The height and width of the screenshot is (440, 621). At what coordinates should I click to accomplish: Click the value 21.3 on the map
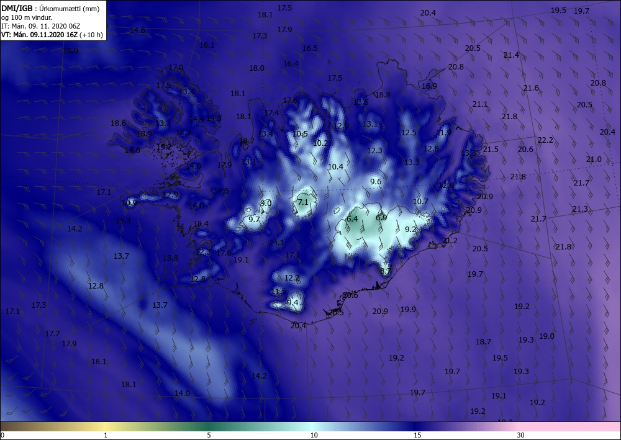[x=580, y=209]
